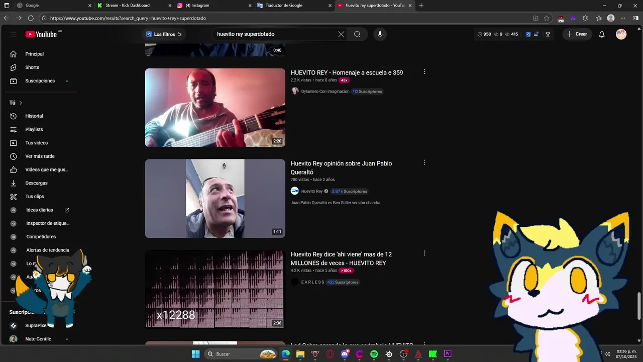Switch to the Google tab
643x362 pixels.
[54, 6]
